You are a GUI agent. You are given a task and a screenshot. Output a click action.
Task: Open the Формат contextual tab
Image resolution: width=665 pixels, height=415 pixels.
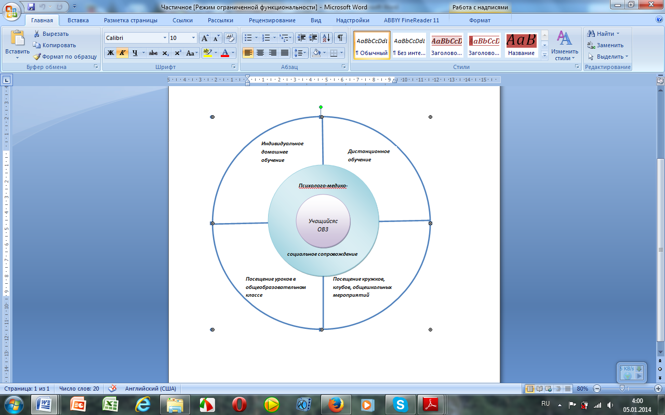pos(480,20)
